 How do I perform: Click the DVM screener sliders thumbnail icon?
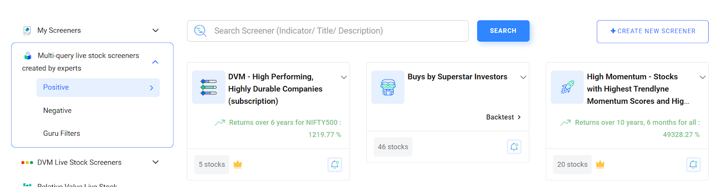point(209,87)
